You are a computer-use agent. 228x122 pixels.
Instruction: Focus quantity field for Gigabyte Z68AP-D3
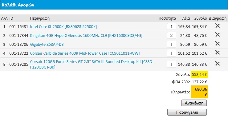click(171, 44)
